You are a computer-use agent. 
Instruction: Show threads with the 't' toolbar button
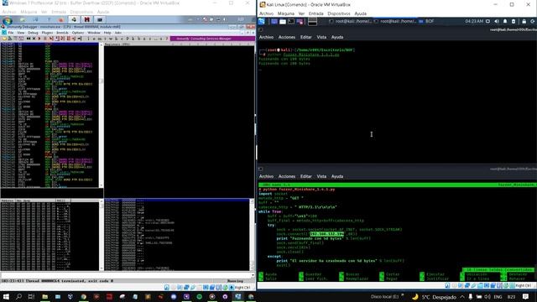click(105, 39)
